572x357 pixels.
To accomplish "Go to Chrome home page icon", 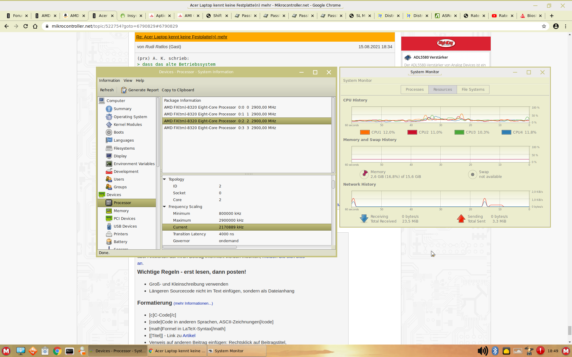I will [x=35, y=26].
